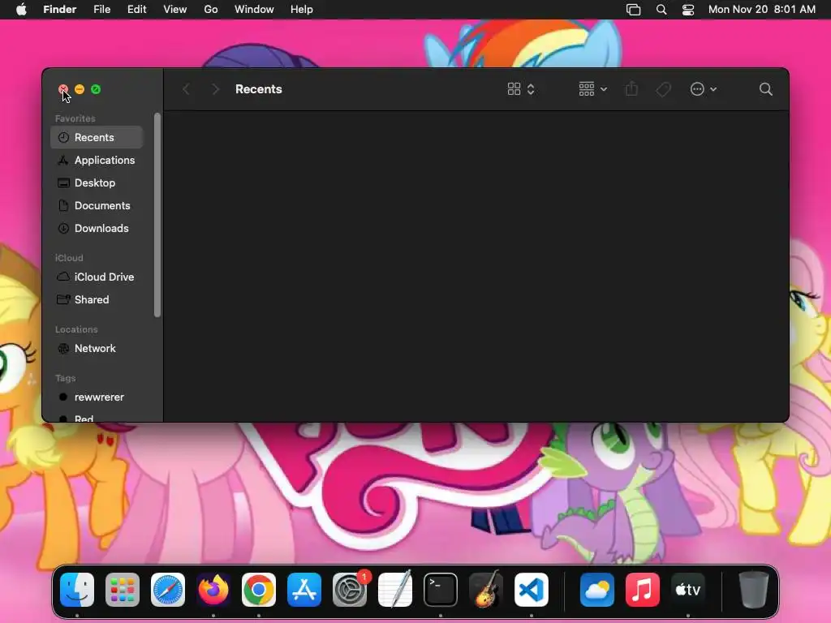Click the Edit Tags toolbar icon
The height and width of the screenshot is (623, 831).
click(663, 89)
